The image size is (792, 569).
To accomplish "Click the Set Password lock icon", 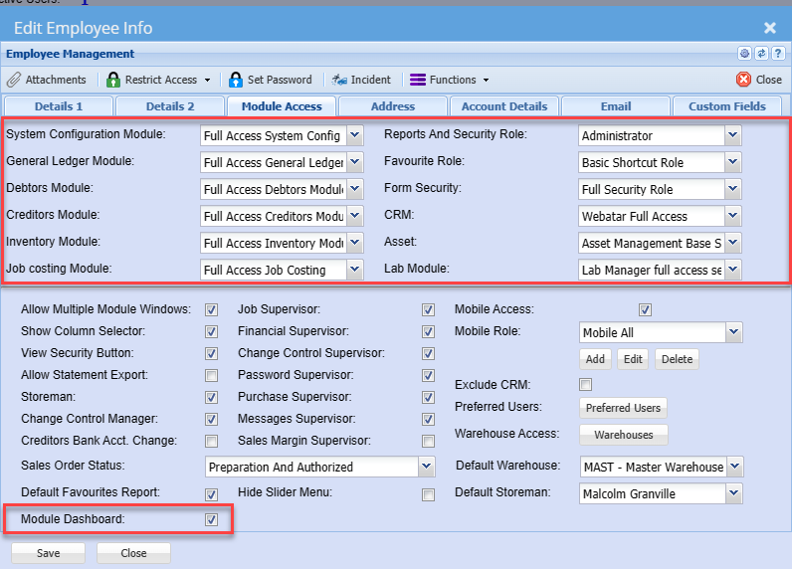I will pyautogui.click(x=236, y=80).
